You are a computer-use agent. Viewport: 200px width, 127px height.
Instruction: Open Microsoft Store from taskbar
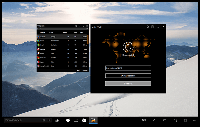coord(84,120)
